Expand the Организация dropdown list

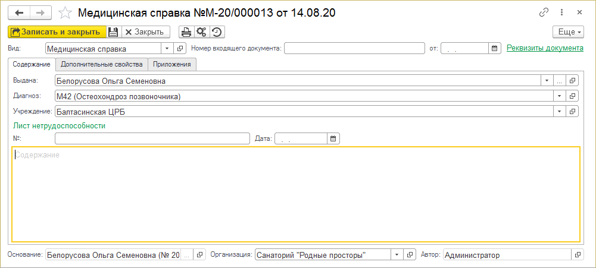point(397,255)
